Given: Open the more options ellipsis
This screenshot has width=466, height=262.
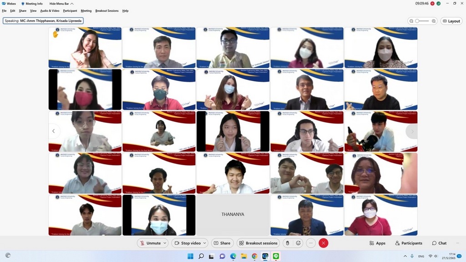Looking at the screenshot, I should [311, 243].
